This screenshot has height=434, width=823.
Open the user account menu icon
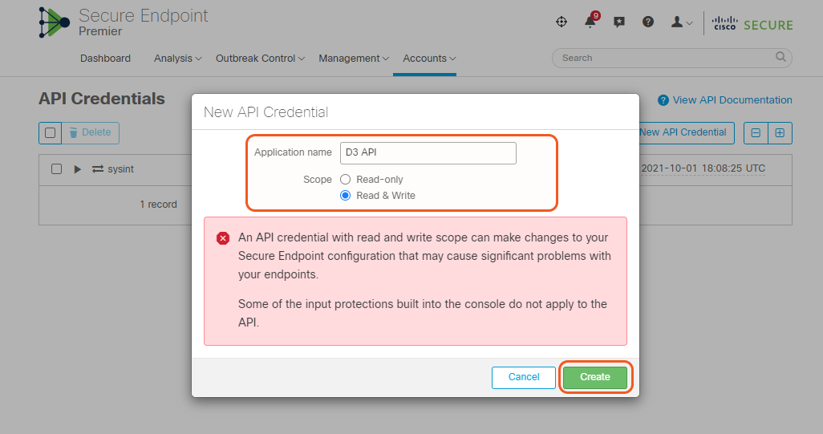click(x=682, y=22)
